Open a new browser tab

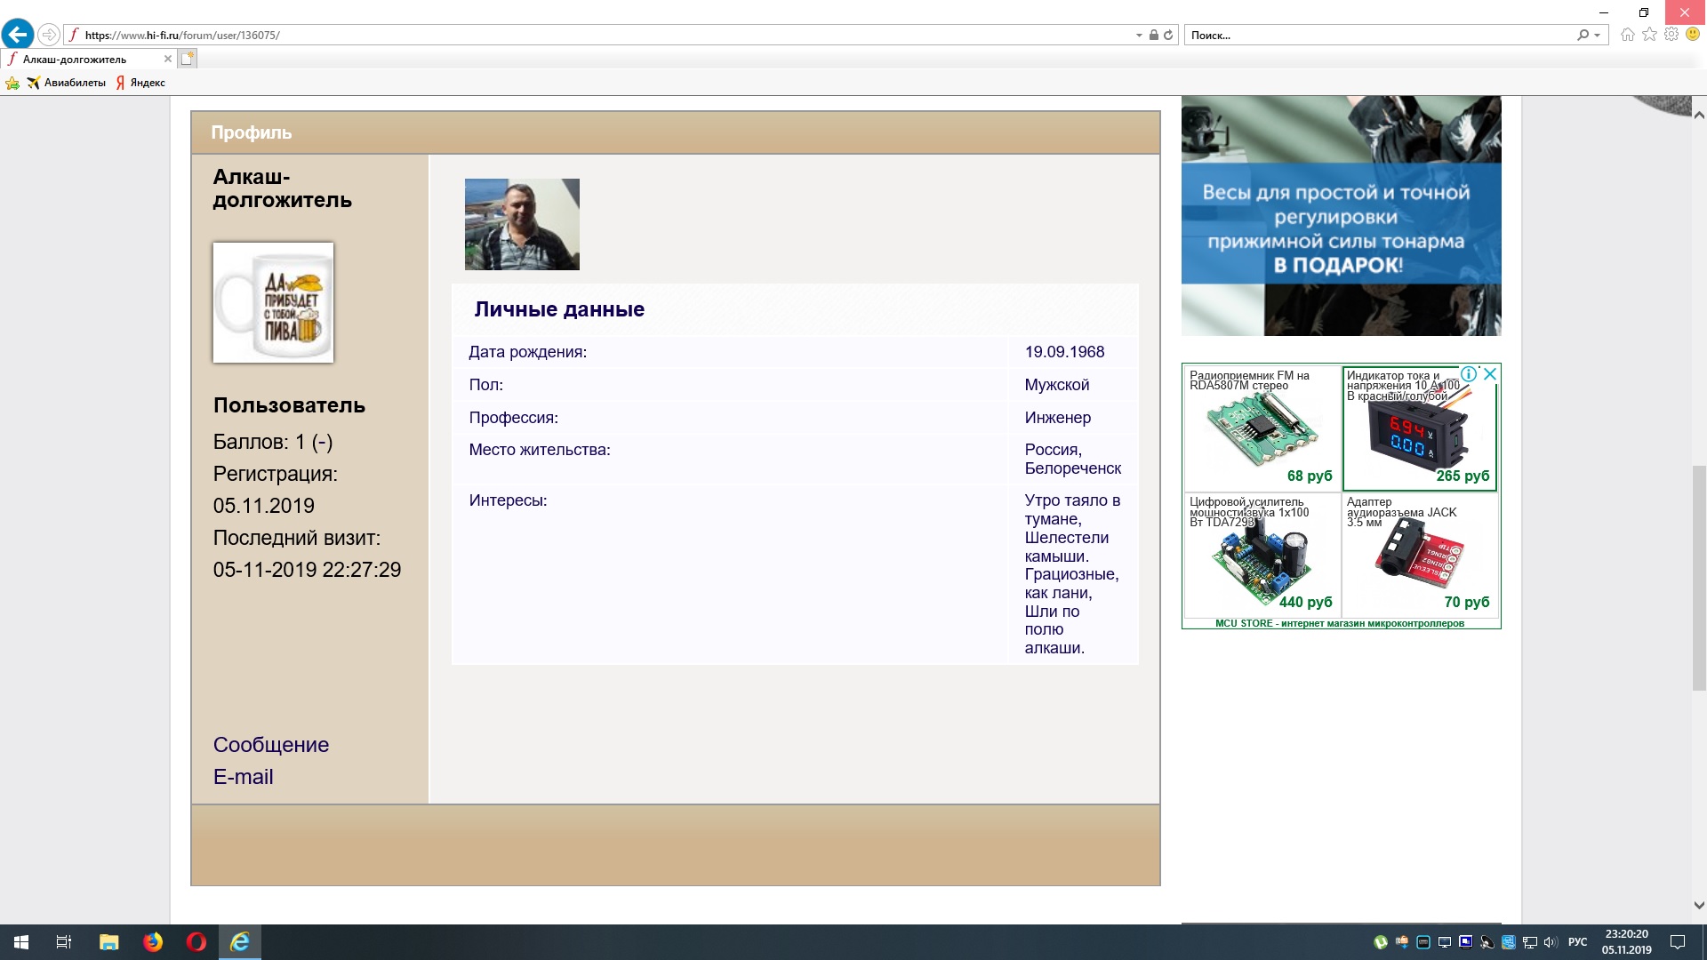[187, 59]
